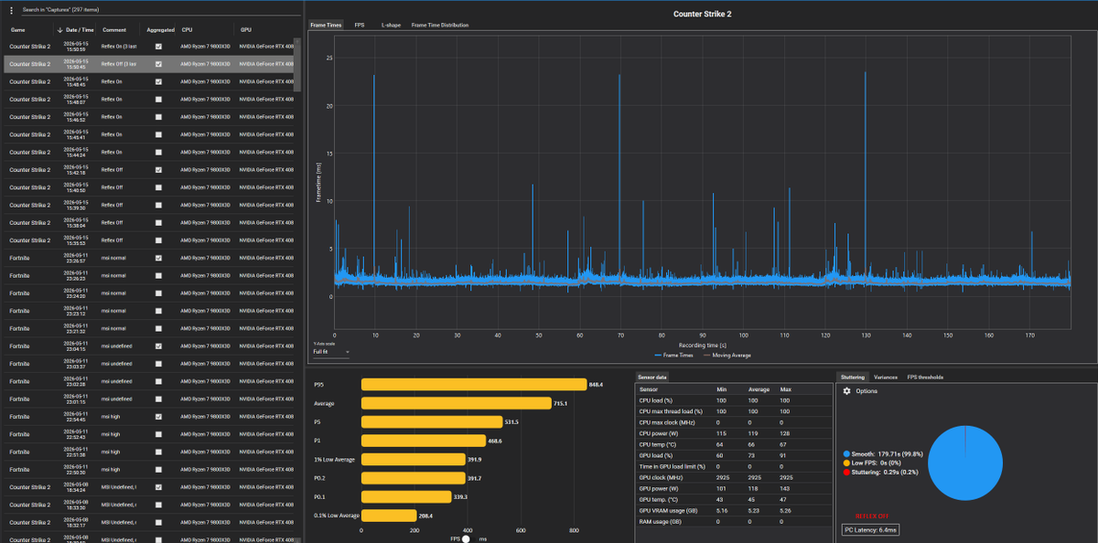This screenshot has width=1098, height=543.
Task: Click the sort arrow beside Date / Time
Action: click(59, 30)
